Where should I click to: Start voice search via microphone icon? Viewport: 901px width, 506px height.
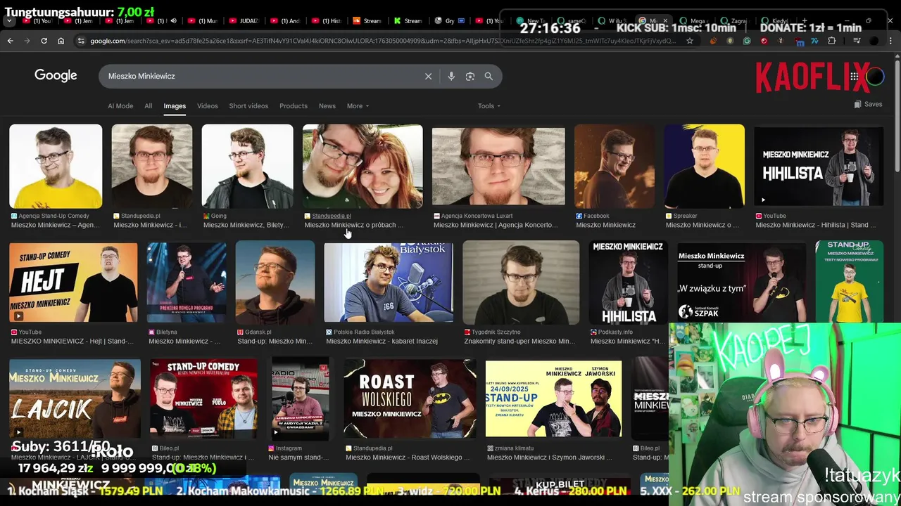point(451,76)
